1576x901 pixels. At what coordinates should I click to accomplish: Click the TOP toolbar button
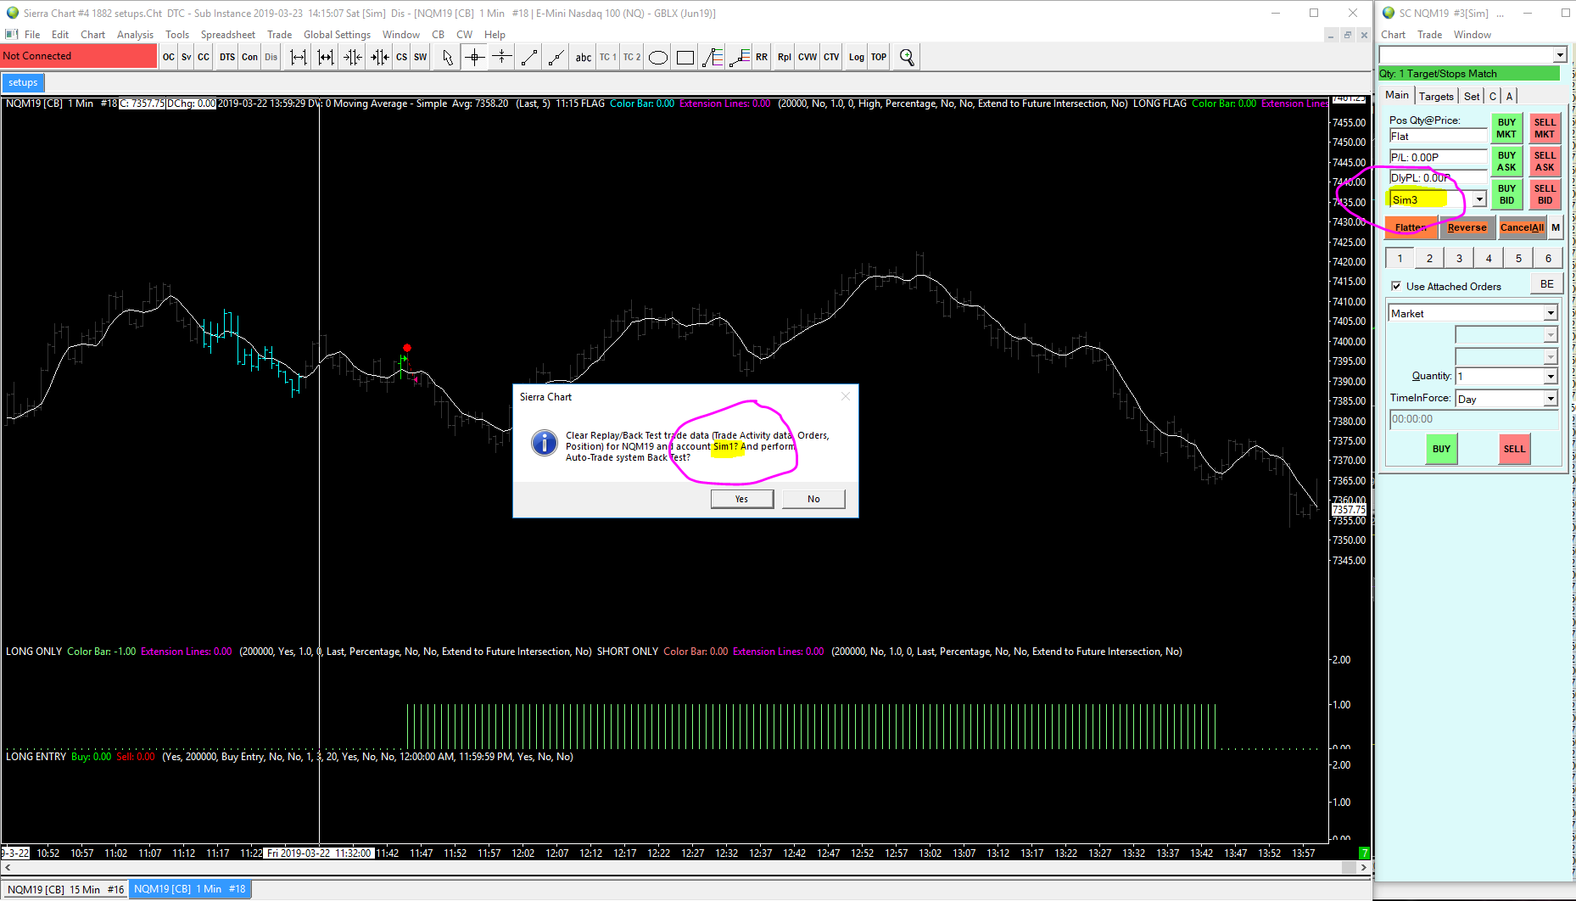click(x=879, y=57)
